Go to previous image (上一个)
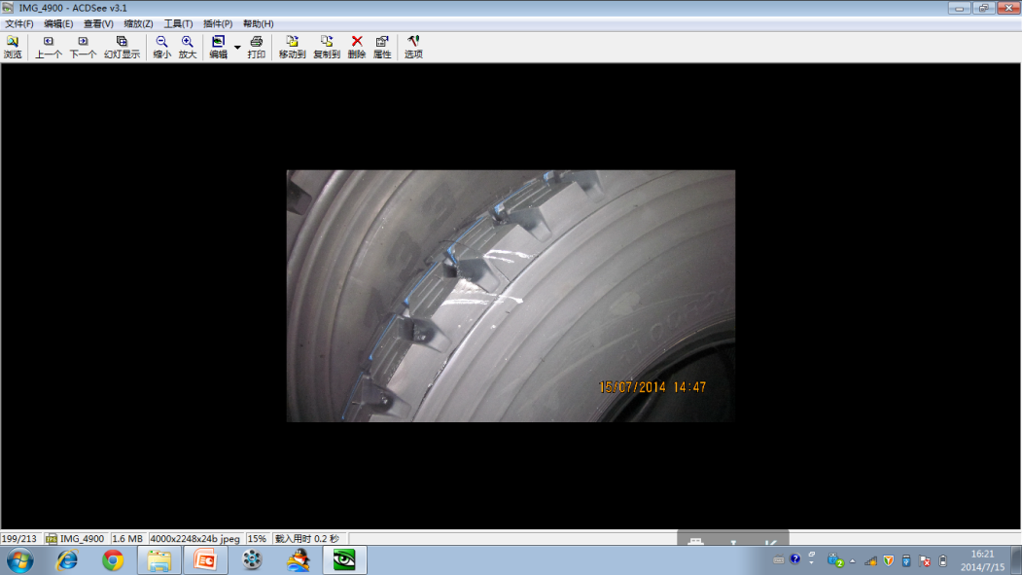Image resolution: width=1022 pixels, height=575 pixels. coord(49,47)
